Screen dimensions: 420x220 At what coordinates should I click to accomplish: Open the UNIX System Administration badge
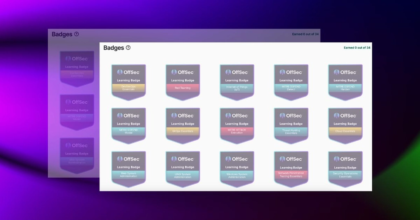click(183, 169)
